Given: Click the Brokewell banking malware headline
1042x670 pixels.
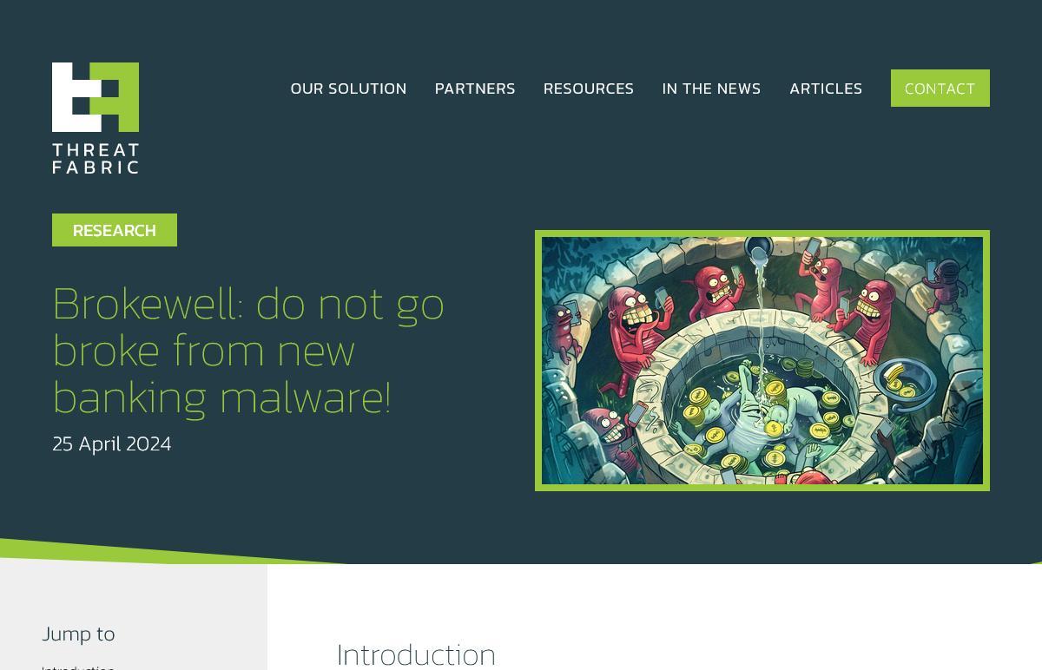Looking at the screenshot, I should pos(248,350).
